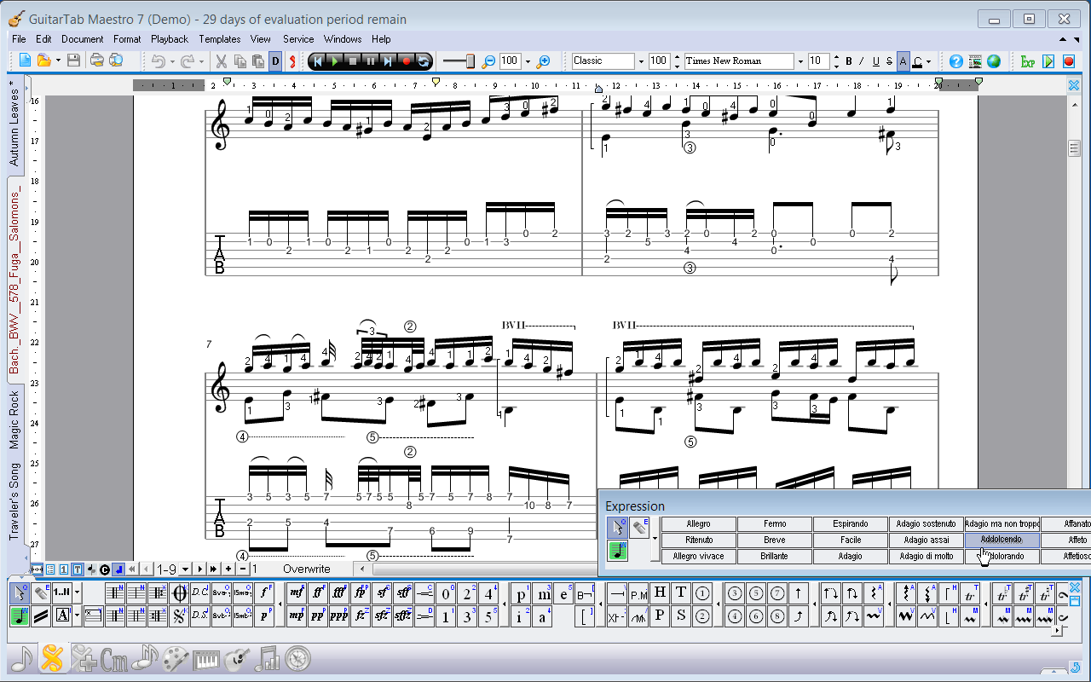Click the Zoom out magnifier icon
This screenshot has height=682, width=1091.
(x=488, y=61)
